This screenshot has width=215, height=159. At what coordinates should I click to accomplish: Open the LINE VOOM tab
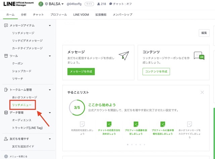(x=81, y=14)
